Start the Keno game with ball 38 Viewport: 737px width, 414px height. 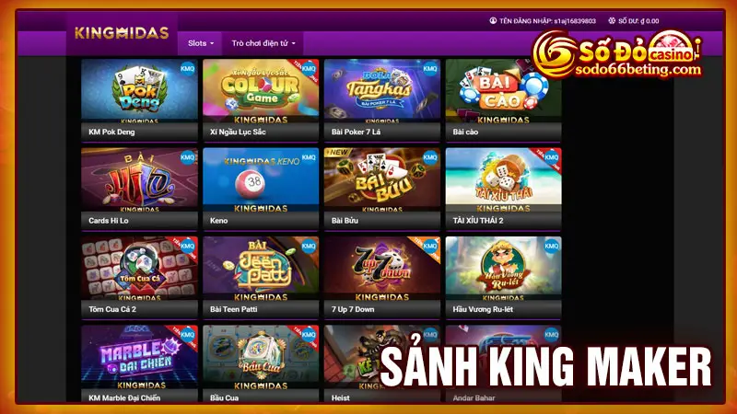pos(261,179)
